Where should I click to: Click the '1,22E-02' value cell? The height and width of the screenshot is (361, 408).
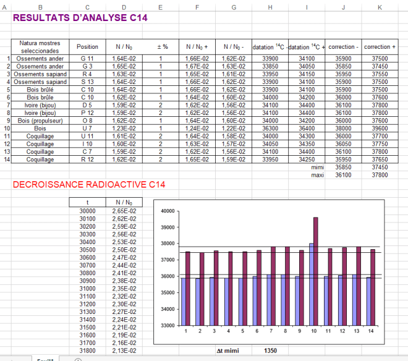point(234,129)
